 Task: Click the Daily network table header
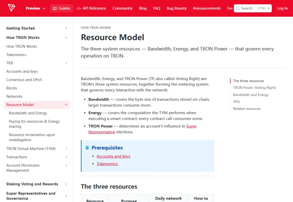coord(168,198)
